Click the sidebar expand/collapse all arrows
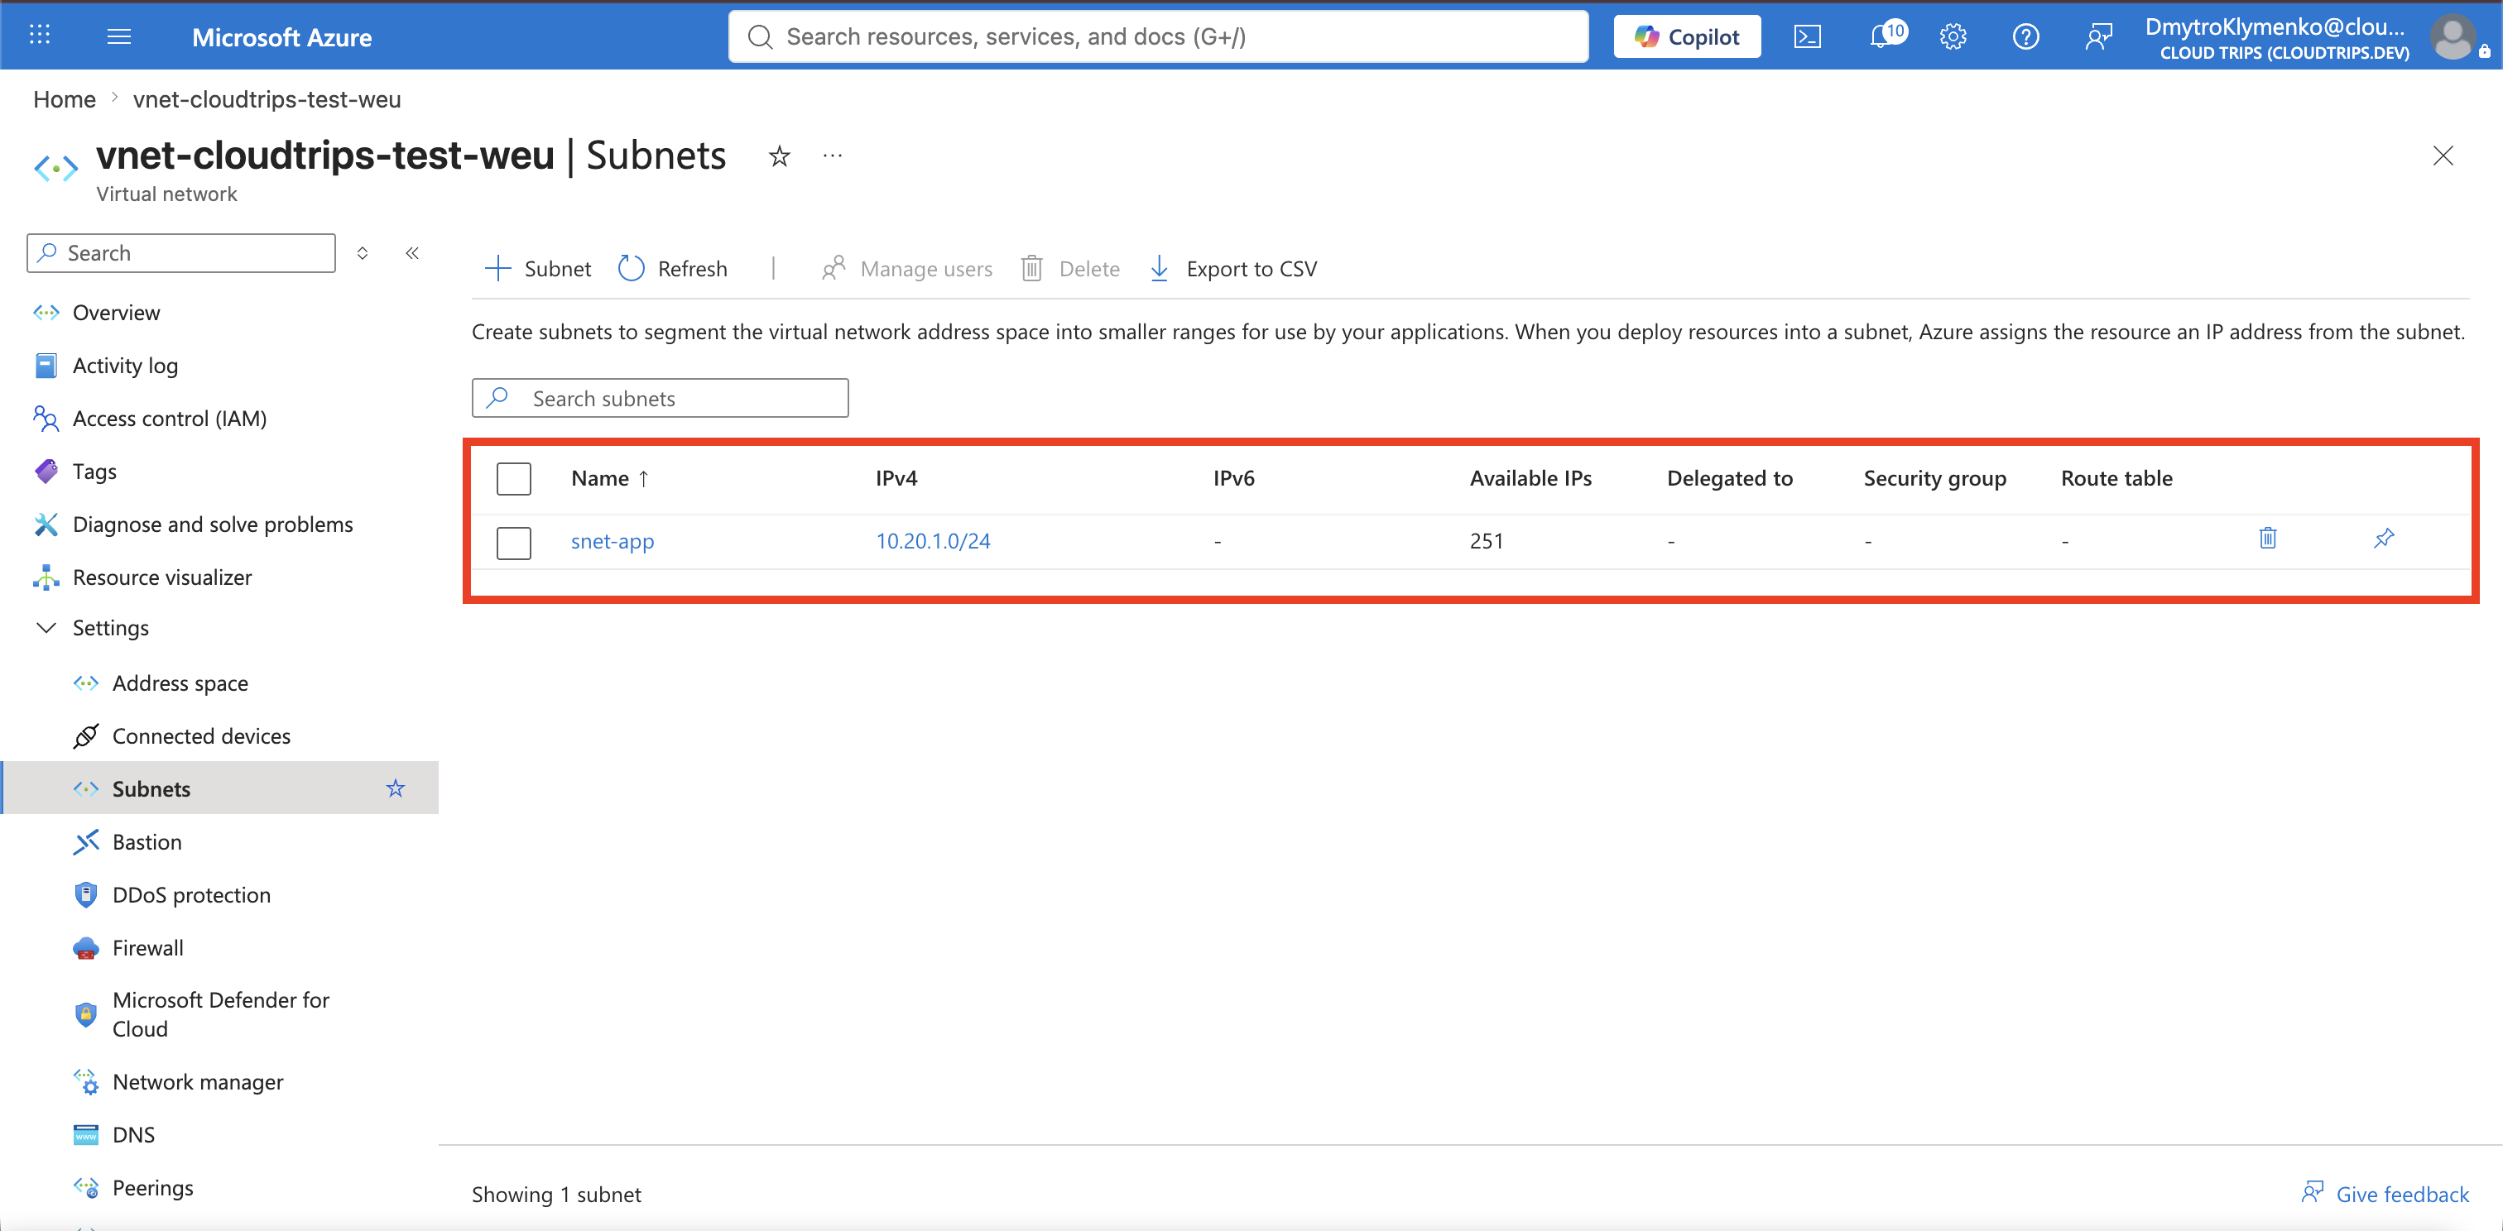 pyautogui.click(x=363, y=253)
